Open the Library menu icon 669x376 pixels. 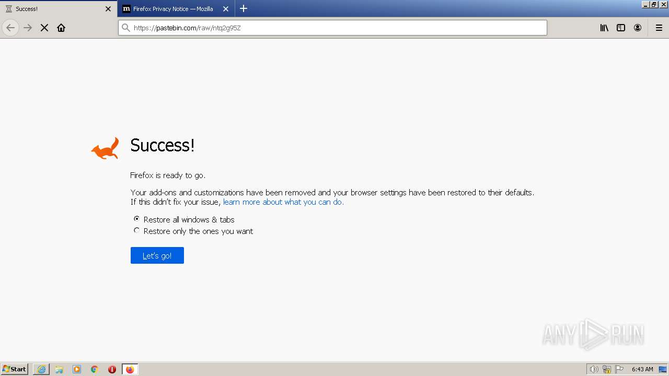point(604,28)
